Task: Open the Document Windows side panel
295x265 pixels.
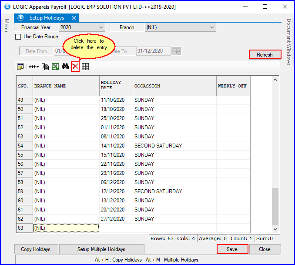Action: [289, 42]
